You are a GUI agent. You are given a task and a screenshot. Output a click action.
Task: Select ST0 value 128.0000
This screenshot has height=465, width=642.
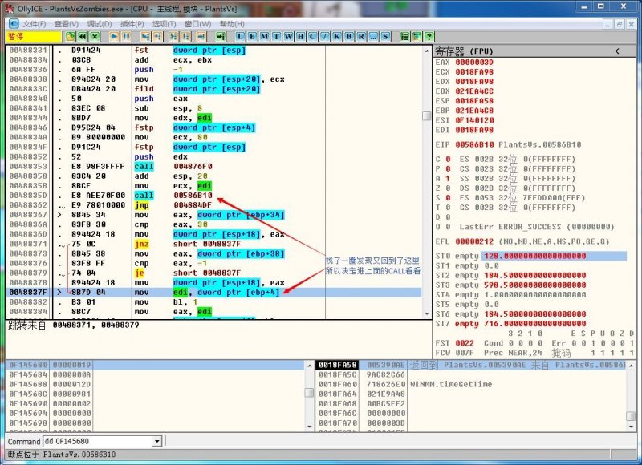coord(535,256)
